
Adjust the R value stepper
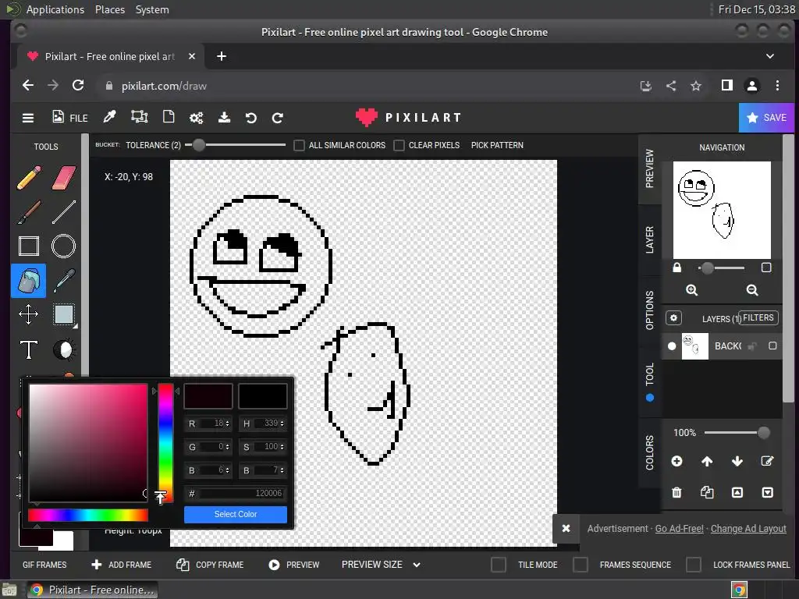point(227,424)
